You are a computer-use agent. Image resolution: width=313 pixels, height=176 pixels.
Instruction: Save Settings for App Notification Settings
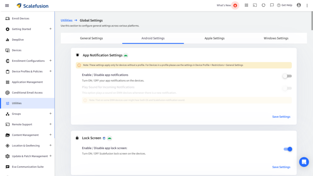[x=281, y=117]
